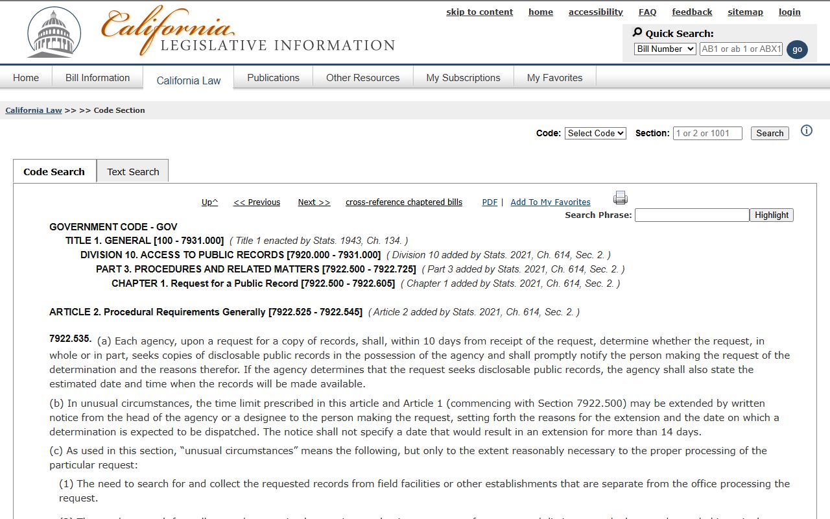Go to the Next section

314,202
